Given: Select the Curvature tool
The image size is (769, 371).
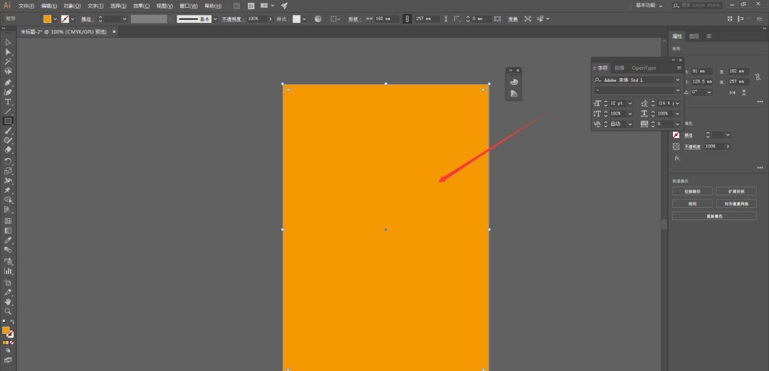Looking at the screenshot, I should (8, 93).
